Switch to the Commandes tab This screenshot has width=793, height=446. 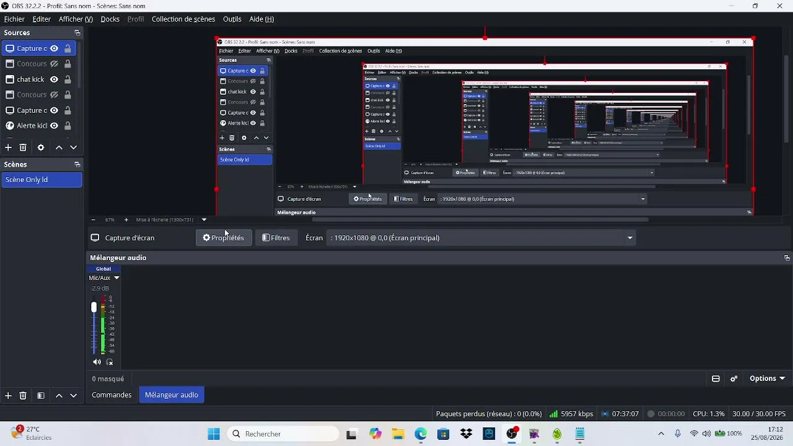pos(112,395)
